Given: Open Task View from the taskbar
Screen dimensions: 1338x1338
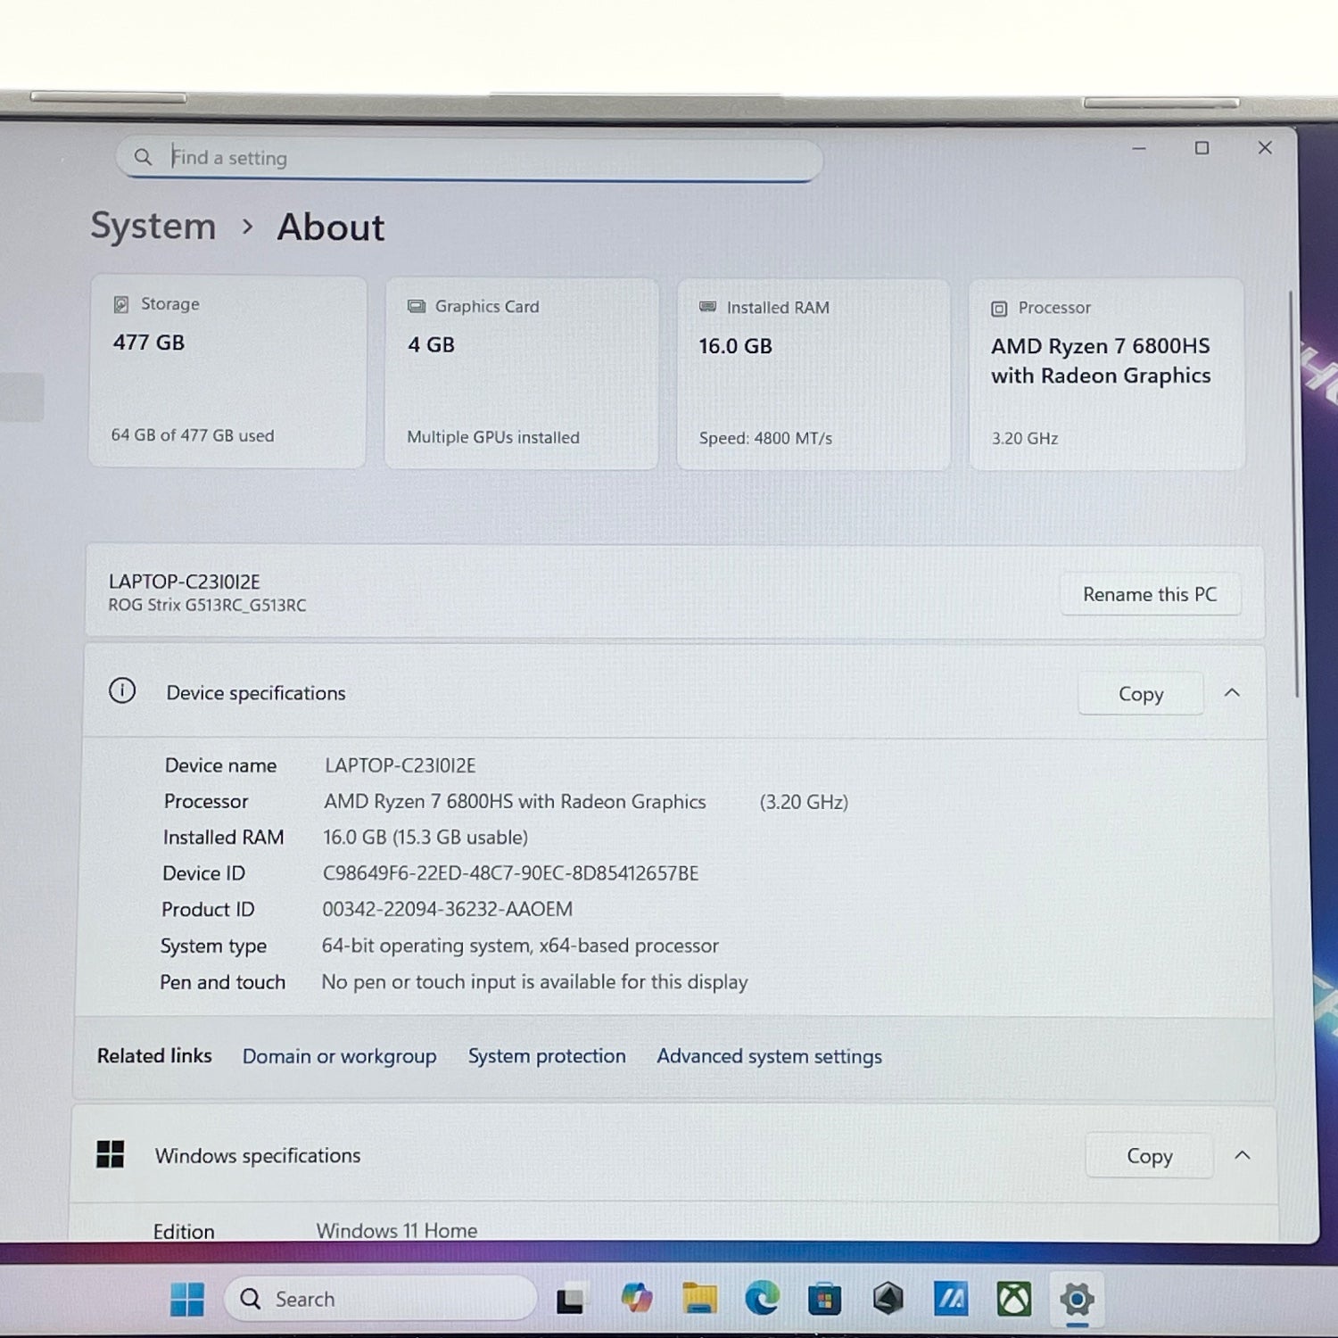Looking at the screenshot, I should [570, 1301].
